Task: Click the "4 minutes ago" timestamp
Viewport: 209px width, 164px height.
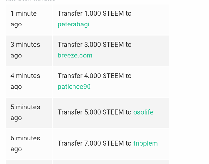Action: coord(25,81)
